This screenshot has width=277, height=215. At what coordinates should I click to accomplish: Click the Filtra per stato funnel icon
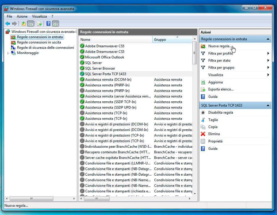click(x=203, y=61)
